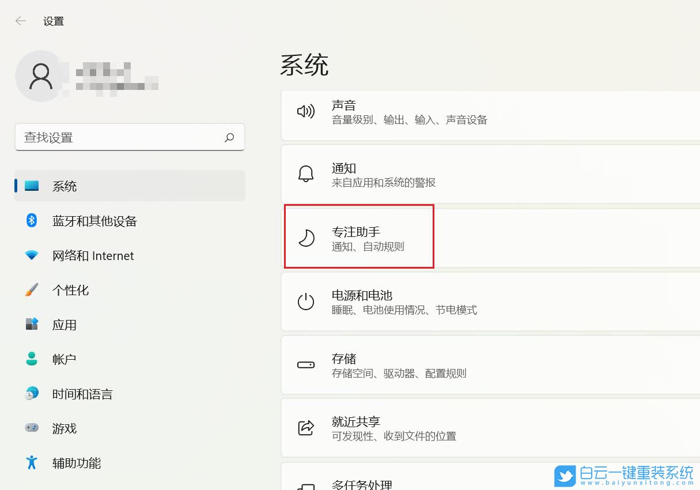Select the 辅助功能 accessibility icon

(x=32, y=463)
